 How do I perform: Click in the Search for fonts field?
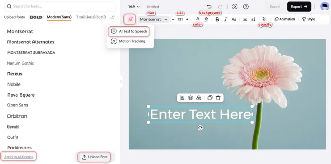pos(60,6)
